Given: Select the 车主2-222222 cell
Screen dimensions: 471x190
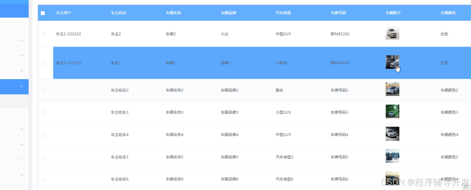Looking at the screenshot, I should [x=69, y=34].
